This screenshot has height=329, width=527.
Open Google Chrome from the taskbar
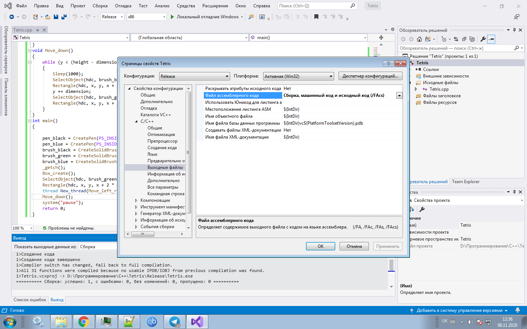click(x=83, y=322)
